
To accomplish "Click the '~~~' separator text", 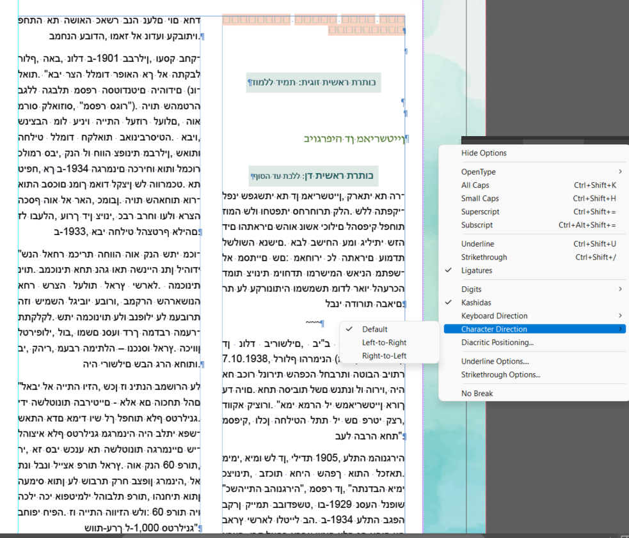I will click(313, 323).
